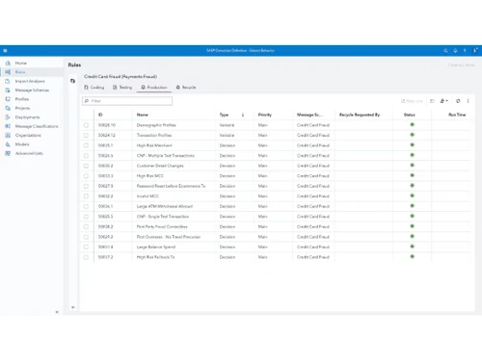
Task: Tick the High Risk MCC row checkbox
Action: click(86, 176)
